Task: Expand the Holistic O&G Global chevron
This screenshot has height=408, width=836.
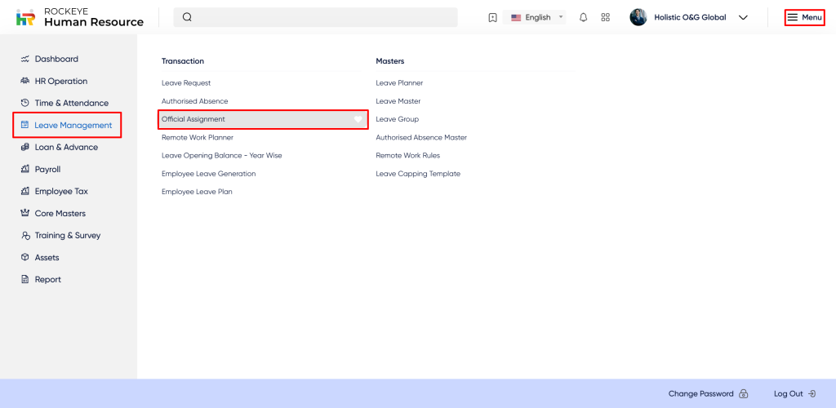Action: pos(743,17)
